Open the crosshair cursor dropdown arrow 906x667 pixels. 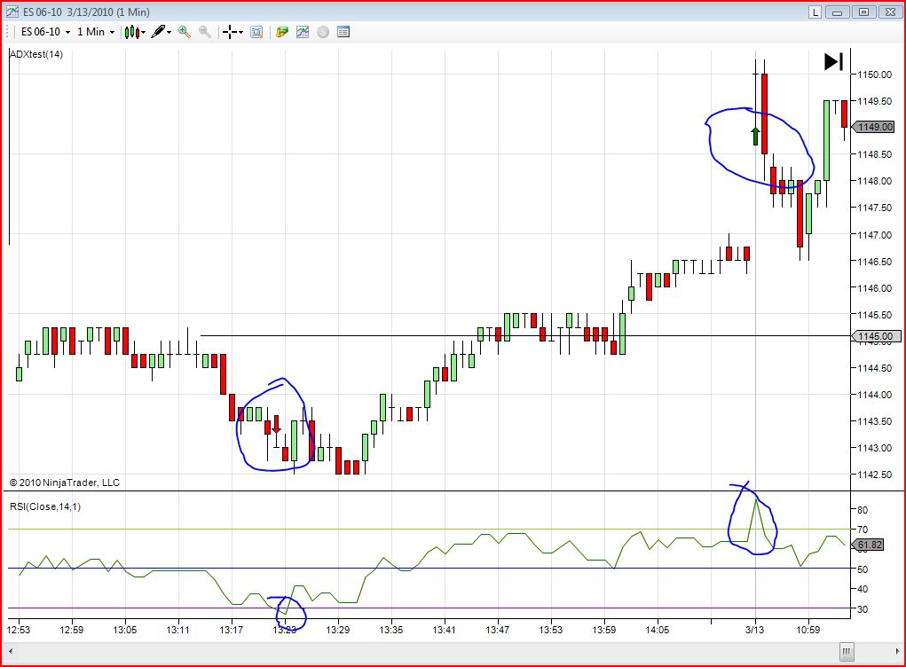tap(240, 32)
